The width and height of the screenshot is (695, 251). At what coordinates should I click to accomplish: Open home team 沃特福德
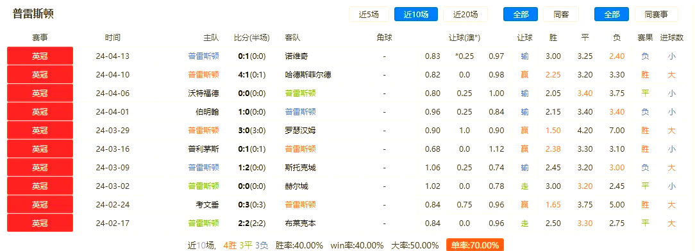click(x=203, y=93)
